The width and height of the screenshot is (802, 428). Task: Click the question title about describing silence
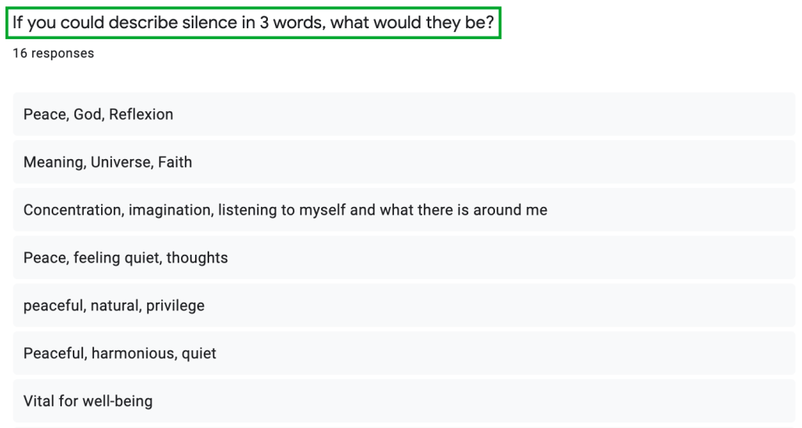point(253,23)
